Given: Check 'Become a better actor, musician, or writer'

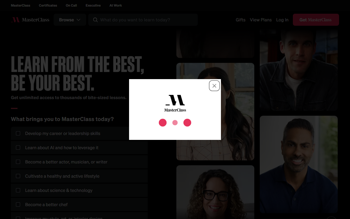Looking at the screenshot, I should click(x=18, y=162).
